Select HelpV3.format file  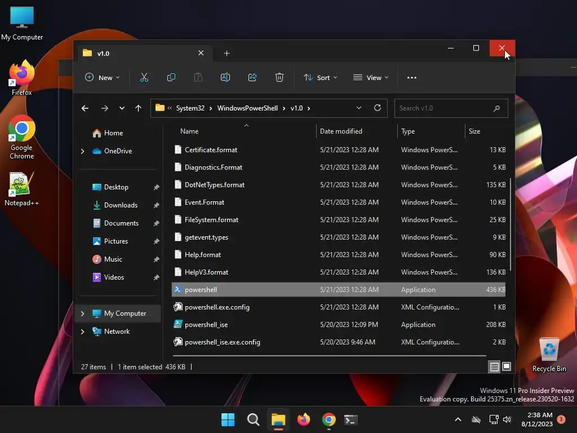coord(339,272)
